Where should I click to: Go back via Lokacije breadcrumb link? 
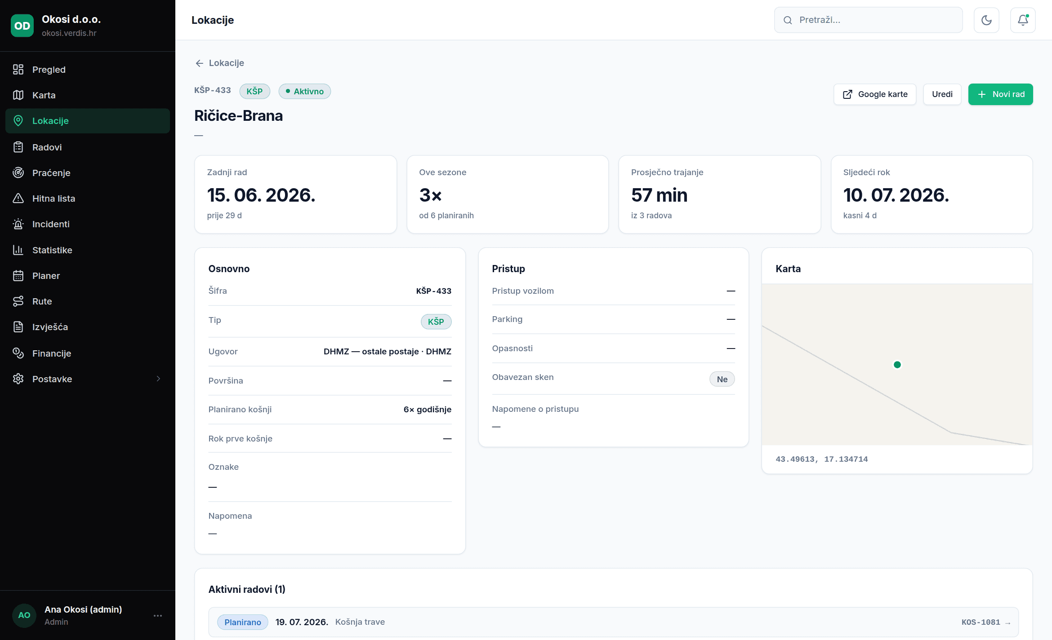[x=219, y=63]
